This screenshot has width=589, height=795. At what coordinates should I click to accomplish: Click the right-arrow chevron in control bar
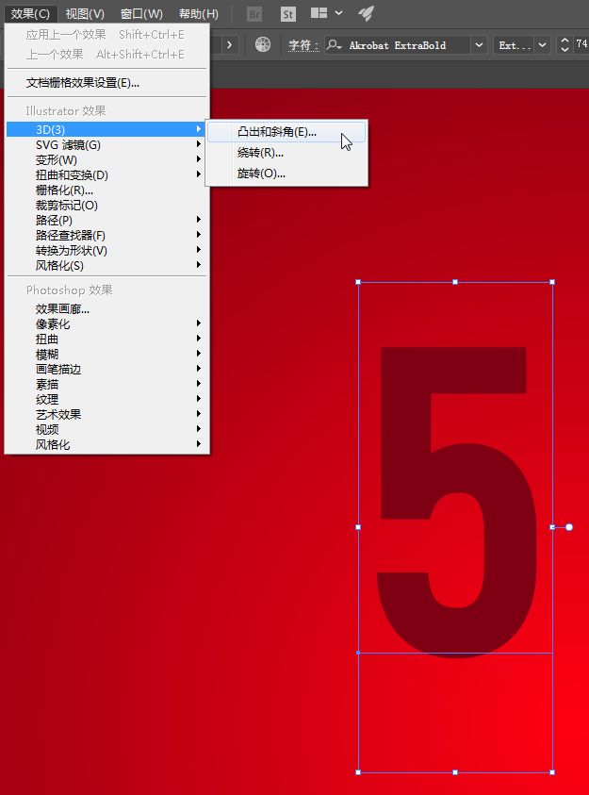pos(229,44)
